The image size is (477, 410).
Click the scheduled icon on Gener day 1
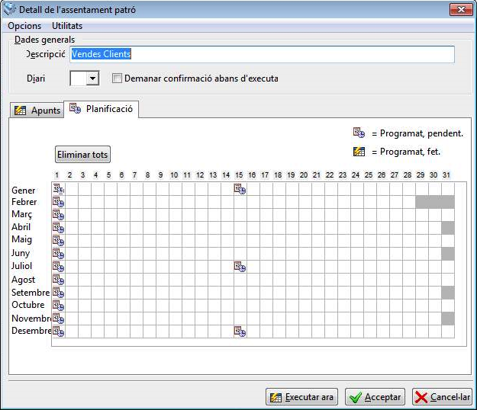pyautogui.click(x=59, y=189)
